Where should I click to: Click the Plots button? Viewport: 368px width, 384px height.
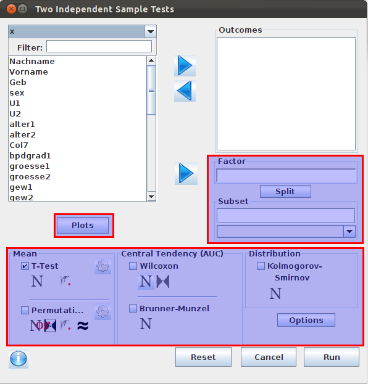(83, 226)
